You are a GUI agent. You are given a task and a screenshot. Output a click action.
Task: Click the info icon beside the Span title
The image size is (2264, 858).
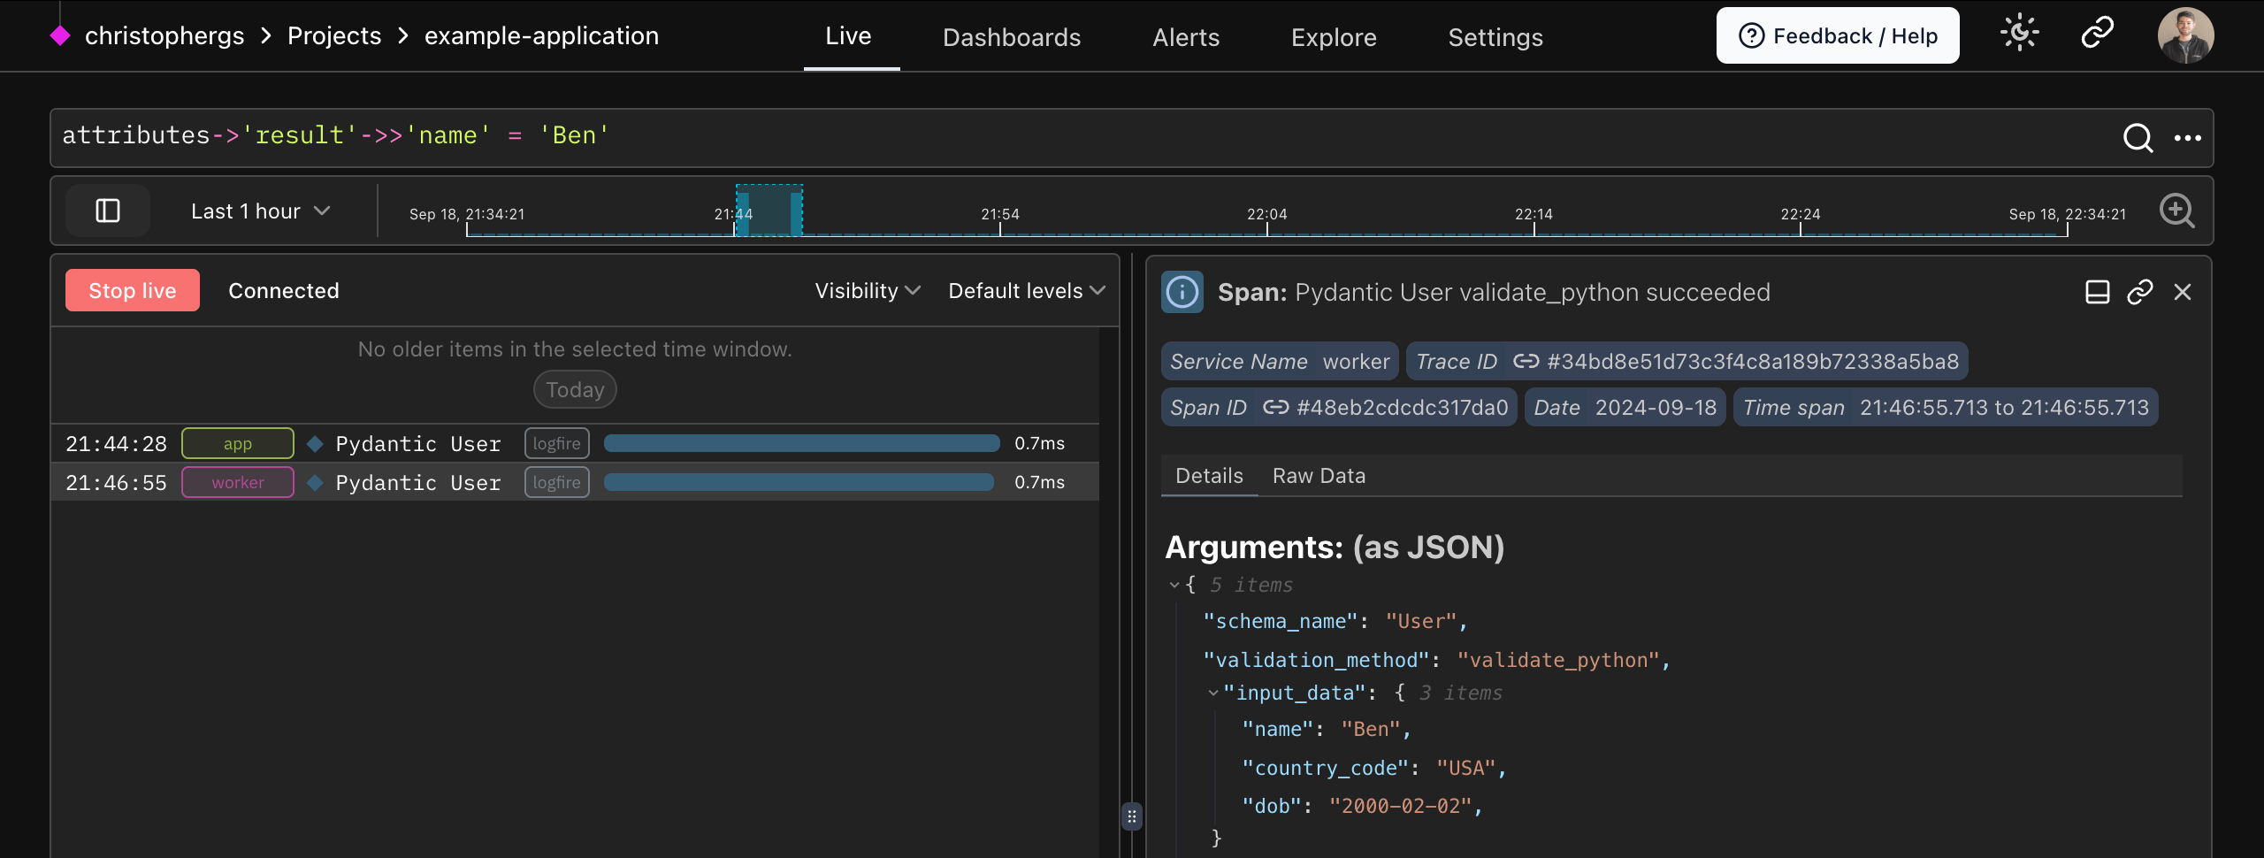pos(1182,291)
